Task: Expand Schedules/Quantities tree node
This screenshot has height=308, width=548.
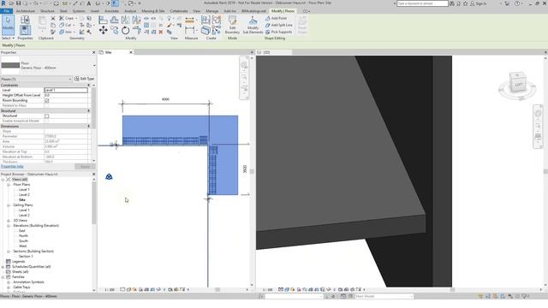Action: (x=3, y=267)
